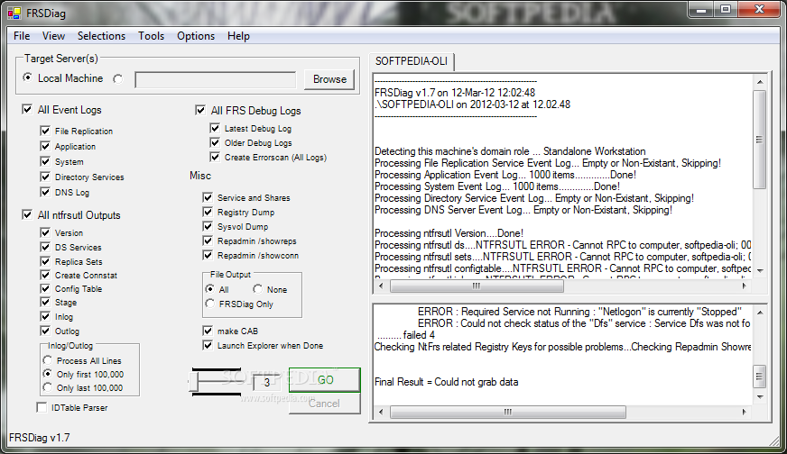
Task: Toggle the Inlog checkbox
Action: [45, 316]
